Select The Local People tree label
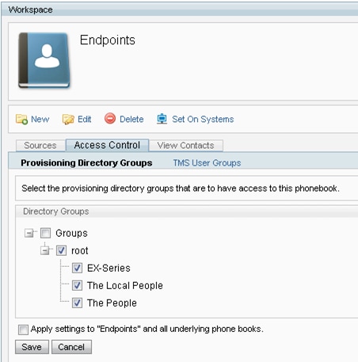358x362 pixels. (125, 285)
